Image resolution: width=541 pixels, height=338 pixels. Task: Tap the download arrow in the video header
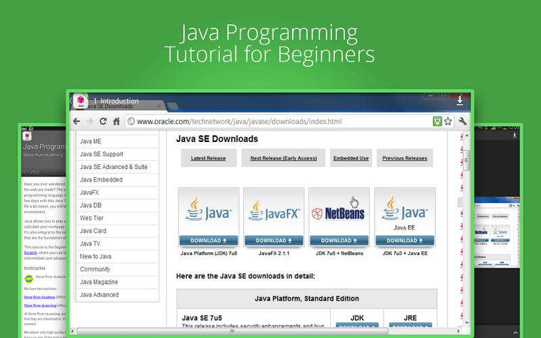click(x=460, y=101)
